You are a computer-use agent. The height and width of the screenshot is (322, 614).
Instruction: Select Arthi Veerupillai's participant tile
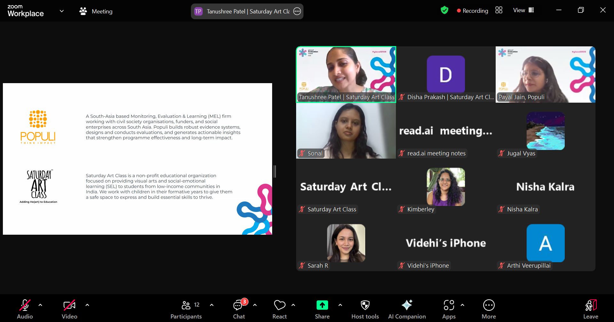[x=546, y=243]
